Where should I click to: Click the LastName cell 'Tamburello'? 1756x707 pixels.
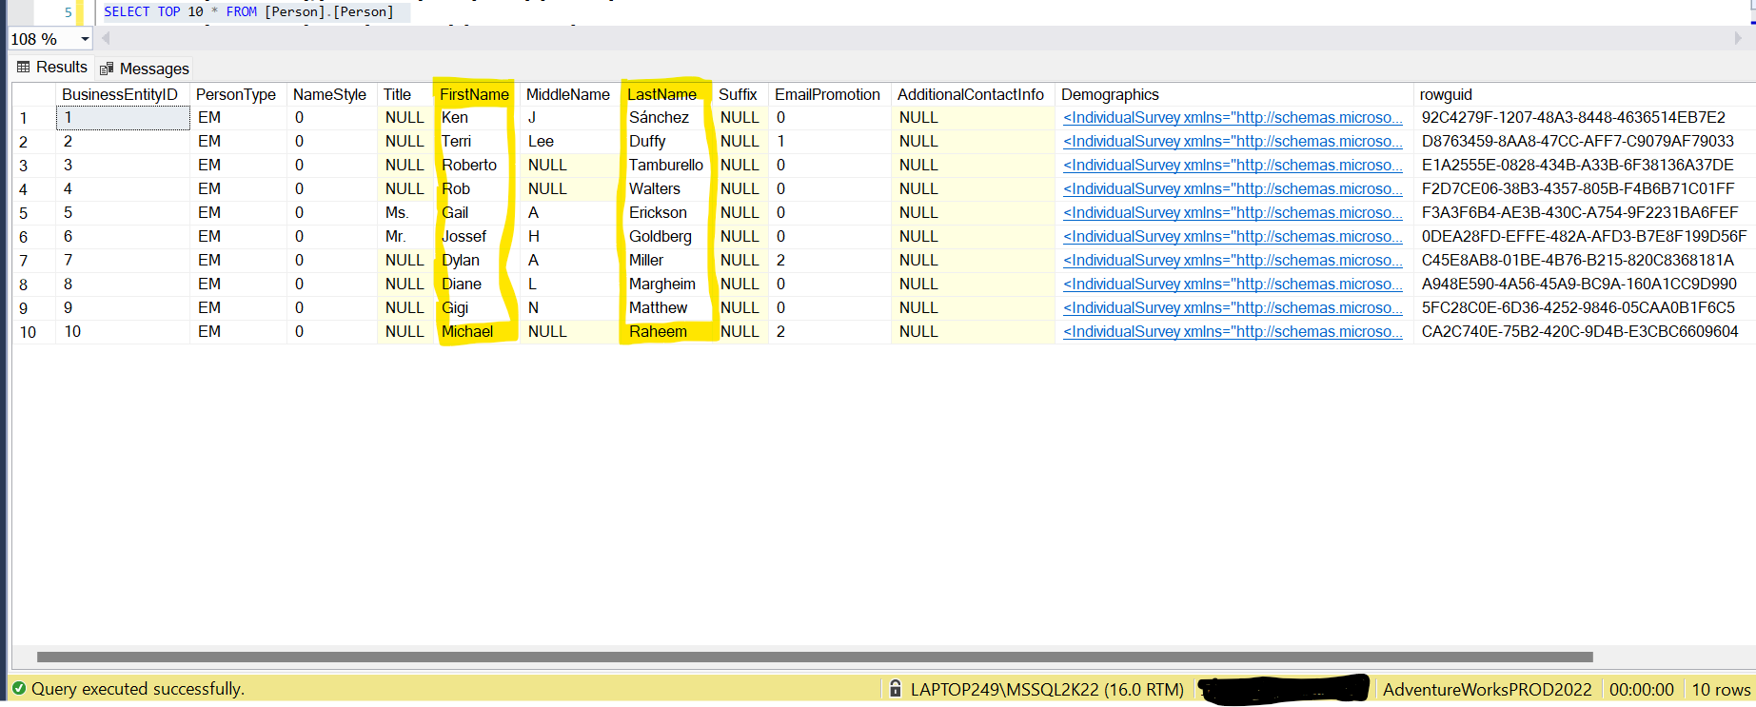[666, 165]
